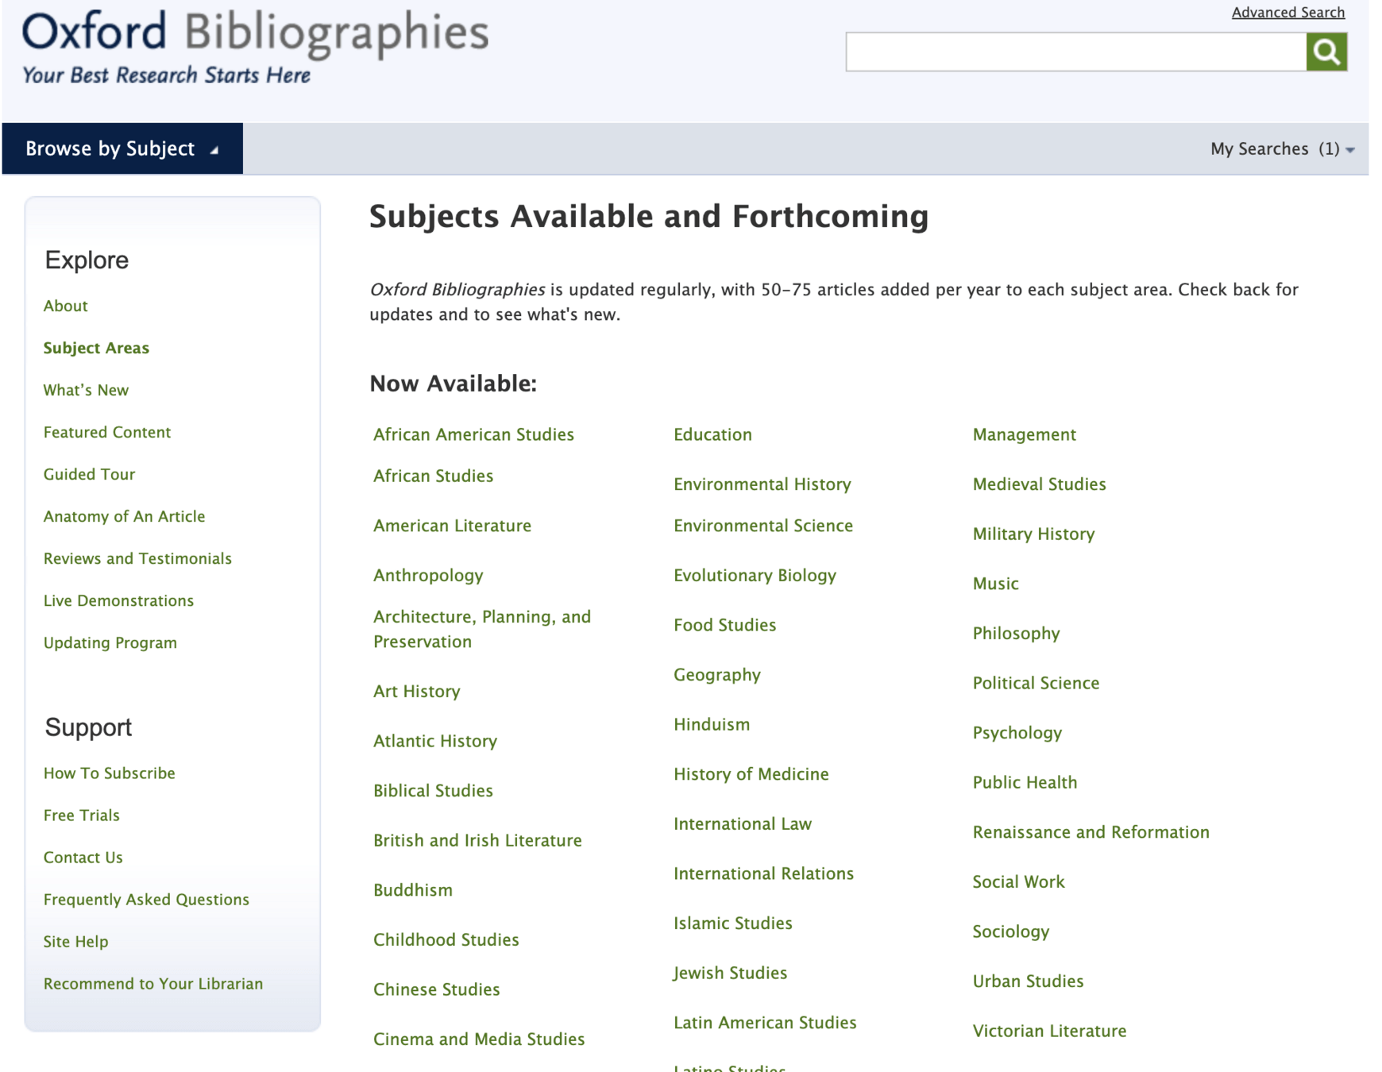Open Jewish Studies subject

tap(730, 973)
